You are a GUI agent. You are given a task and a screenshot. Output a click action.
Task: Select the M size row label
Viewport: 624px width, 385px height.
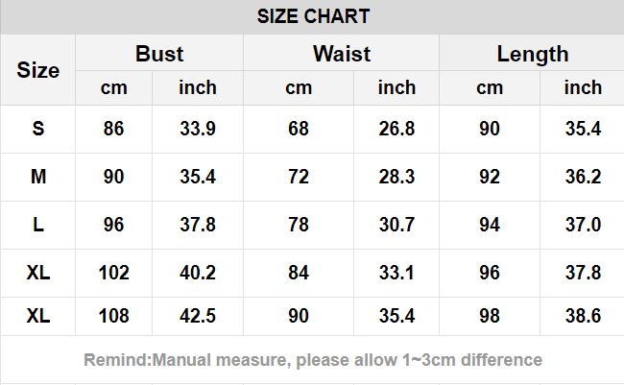click(x=38, y=177)
